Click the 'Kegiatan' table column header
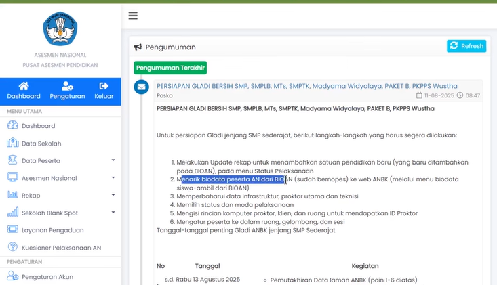Viewport: 497px width, 285px height. [x=365, y=266]
